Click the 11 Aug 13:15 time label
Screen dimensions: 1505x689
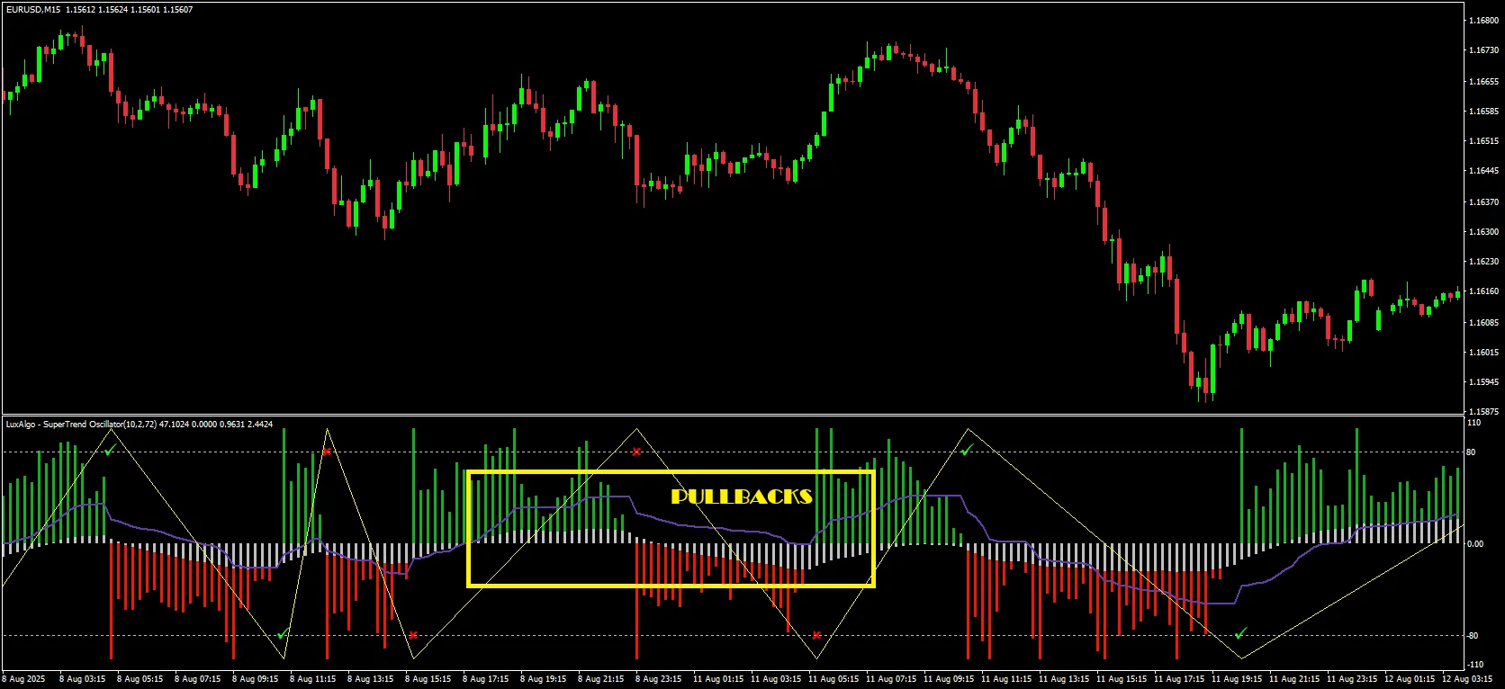pyautogui.click(x=1065, y=679)
